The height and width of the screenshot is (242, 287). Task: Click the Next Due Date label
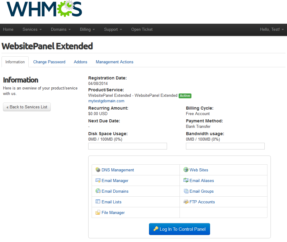[104, 121]
